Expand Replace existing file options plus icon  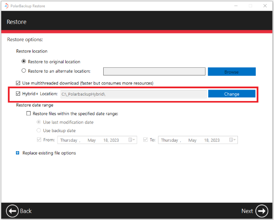tap(18, 153)
